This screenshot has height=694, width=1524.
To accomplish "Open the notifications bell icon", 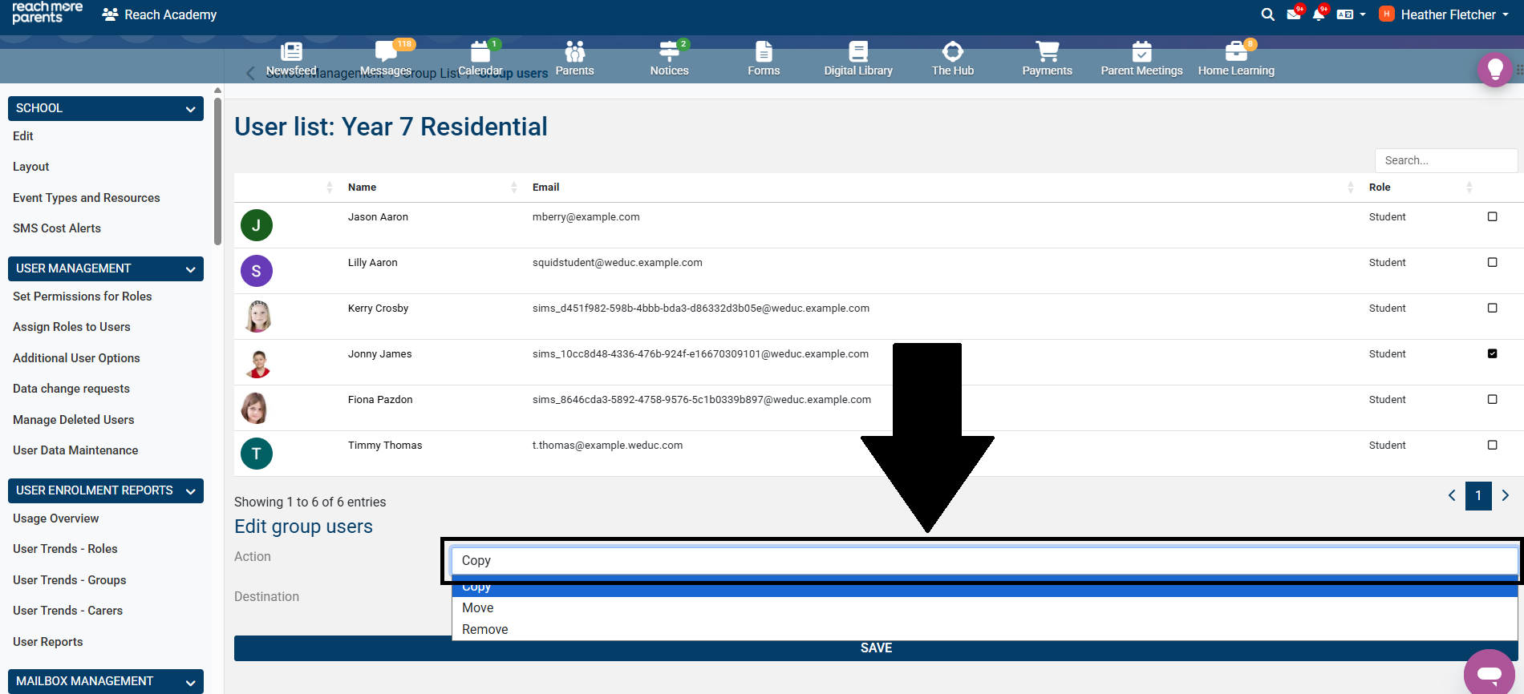I will click(1318, 14).
